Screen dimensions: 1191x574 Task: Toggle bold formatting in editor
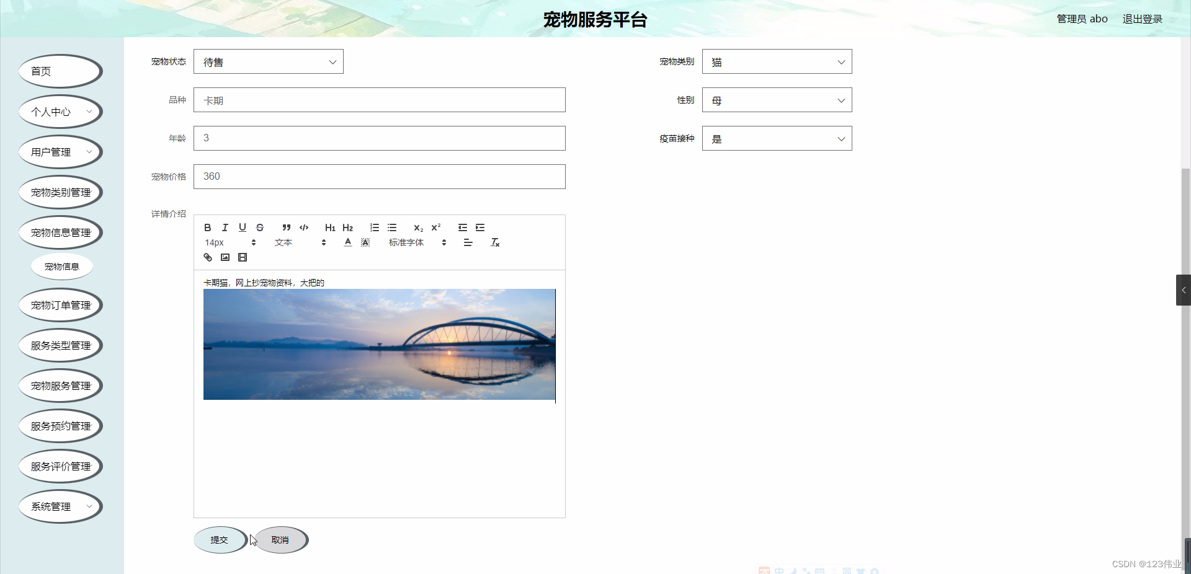[x=208, y=227]
